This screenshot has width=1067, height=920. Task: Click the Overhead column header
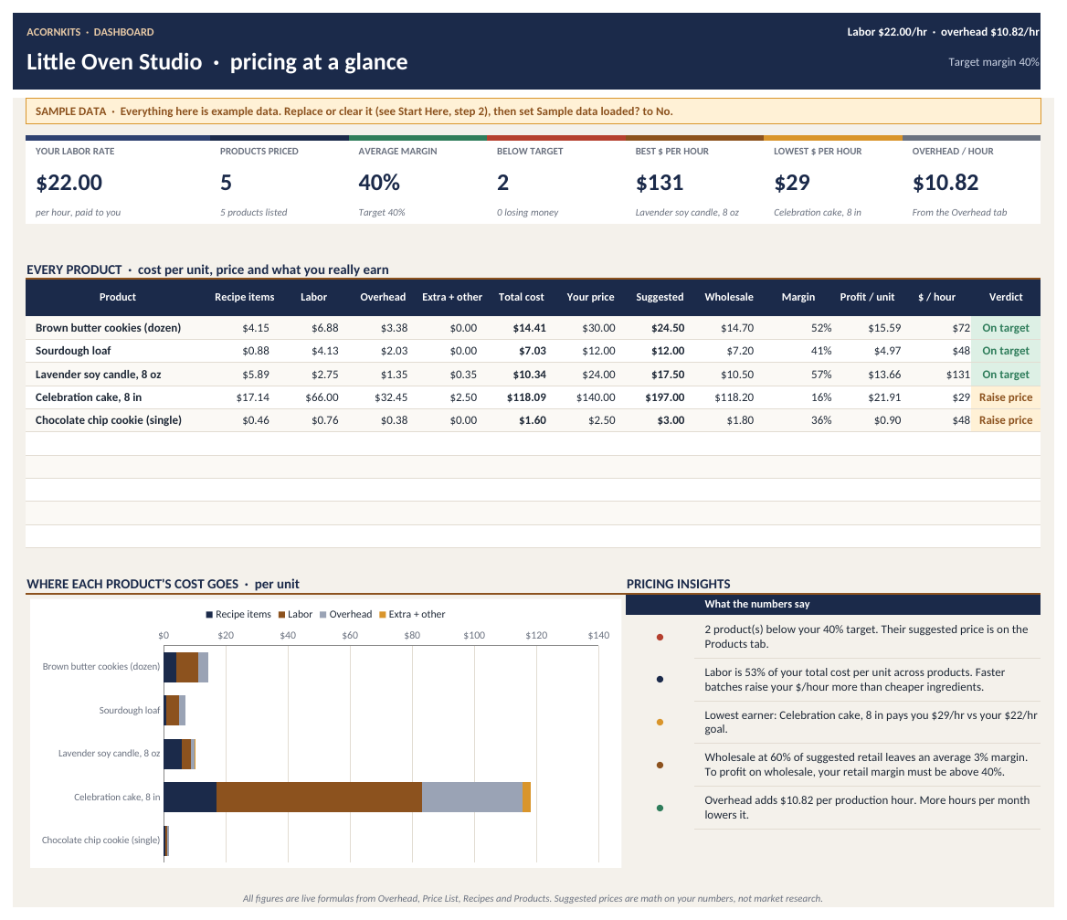click(383, 297)
